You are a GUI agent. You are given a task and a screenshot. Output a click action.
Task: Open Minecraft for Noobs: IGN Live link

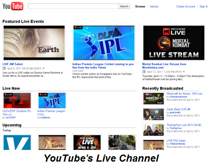coord(184,93)
